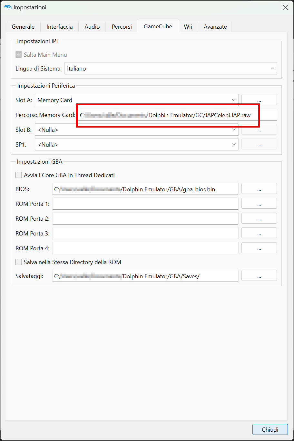
Task: Focus the ROM Porta 2 field
Action: point(145,219)
